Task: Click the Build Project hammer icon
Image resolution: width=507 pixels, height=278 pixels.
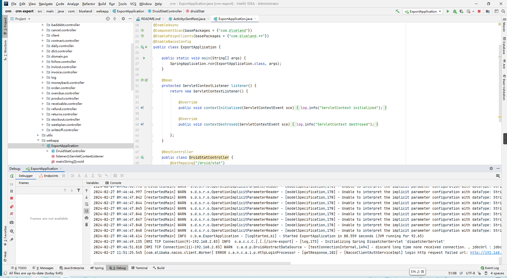Action: (397, 11)
